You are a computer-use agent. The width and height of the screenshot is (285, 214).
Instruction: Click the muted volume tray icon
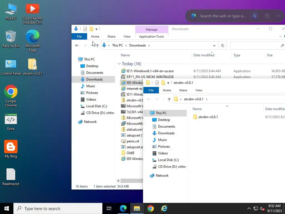[x=262, y=208]
